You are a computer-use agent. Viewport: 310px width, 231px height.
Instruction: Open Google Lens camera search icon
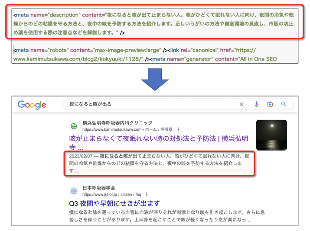pyautogui.click(x=270, y=104)
